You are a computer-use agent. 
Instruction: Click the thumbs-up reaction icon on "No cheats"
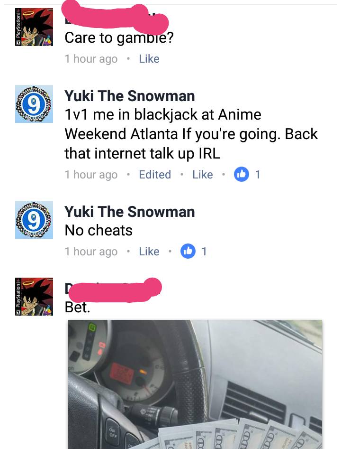[188, 251]
